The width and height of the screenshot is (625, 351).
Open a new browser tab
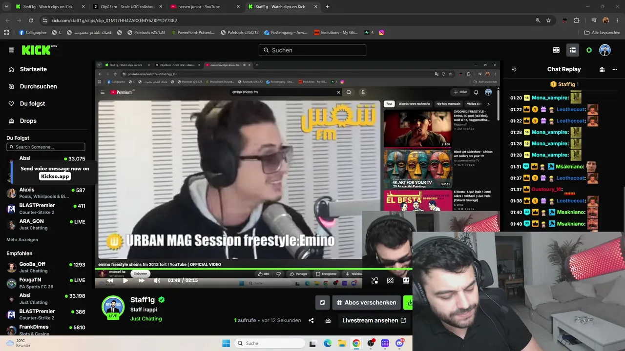pyautogui.click(x=327, y=7)
